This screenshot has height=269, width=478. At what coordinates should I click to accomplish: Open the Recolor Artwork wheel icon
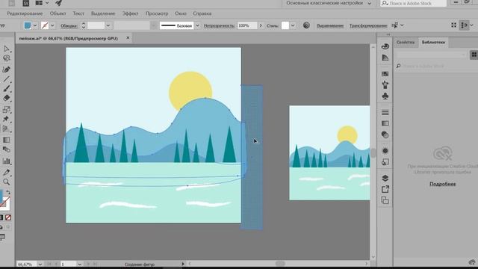click(306, 25)
